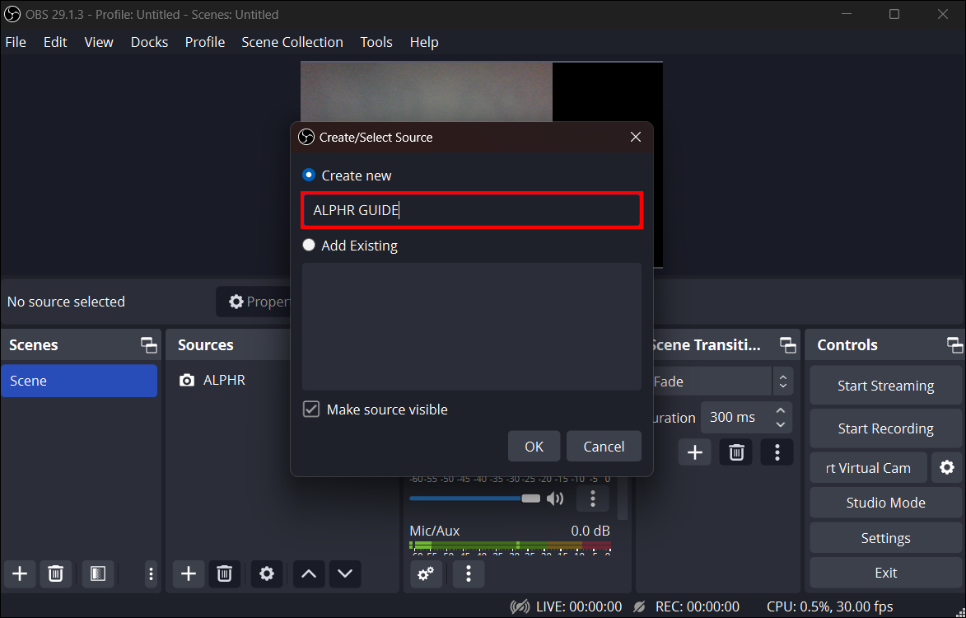Click the source name input field
This screenshot has width=966, height=618.
(x=472, y=210)
